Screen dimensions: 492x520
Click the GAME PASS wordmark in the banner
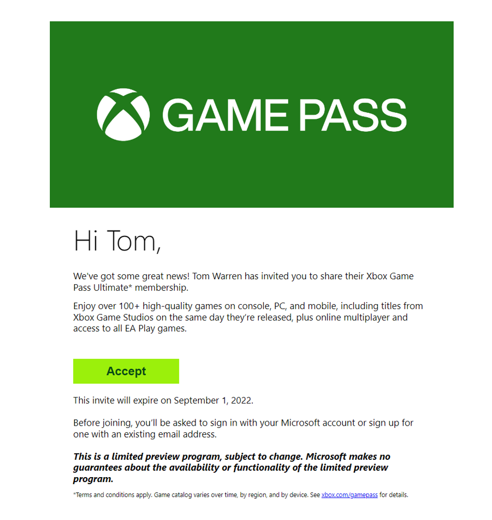pyautogui.click(x=284, y=115)
